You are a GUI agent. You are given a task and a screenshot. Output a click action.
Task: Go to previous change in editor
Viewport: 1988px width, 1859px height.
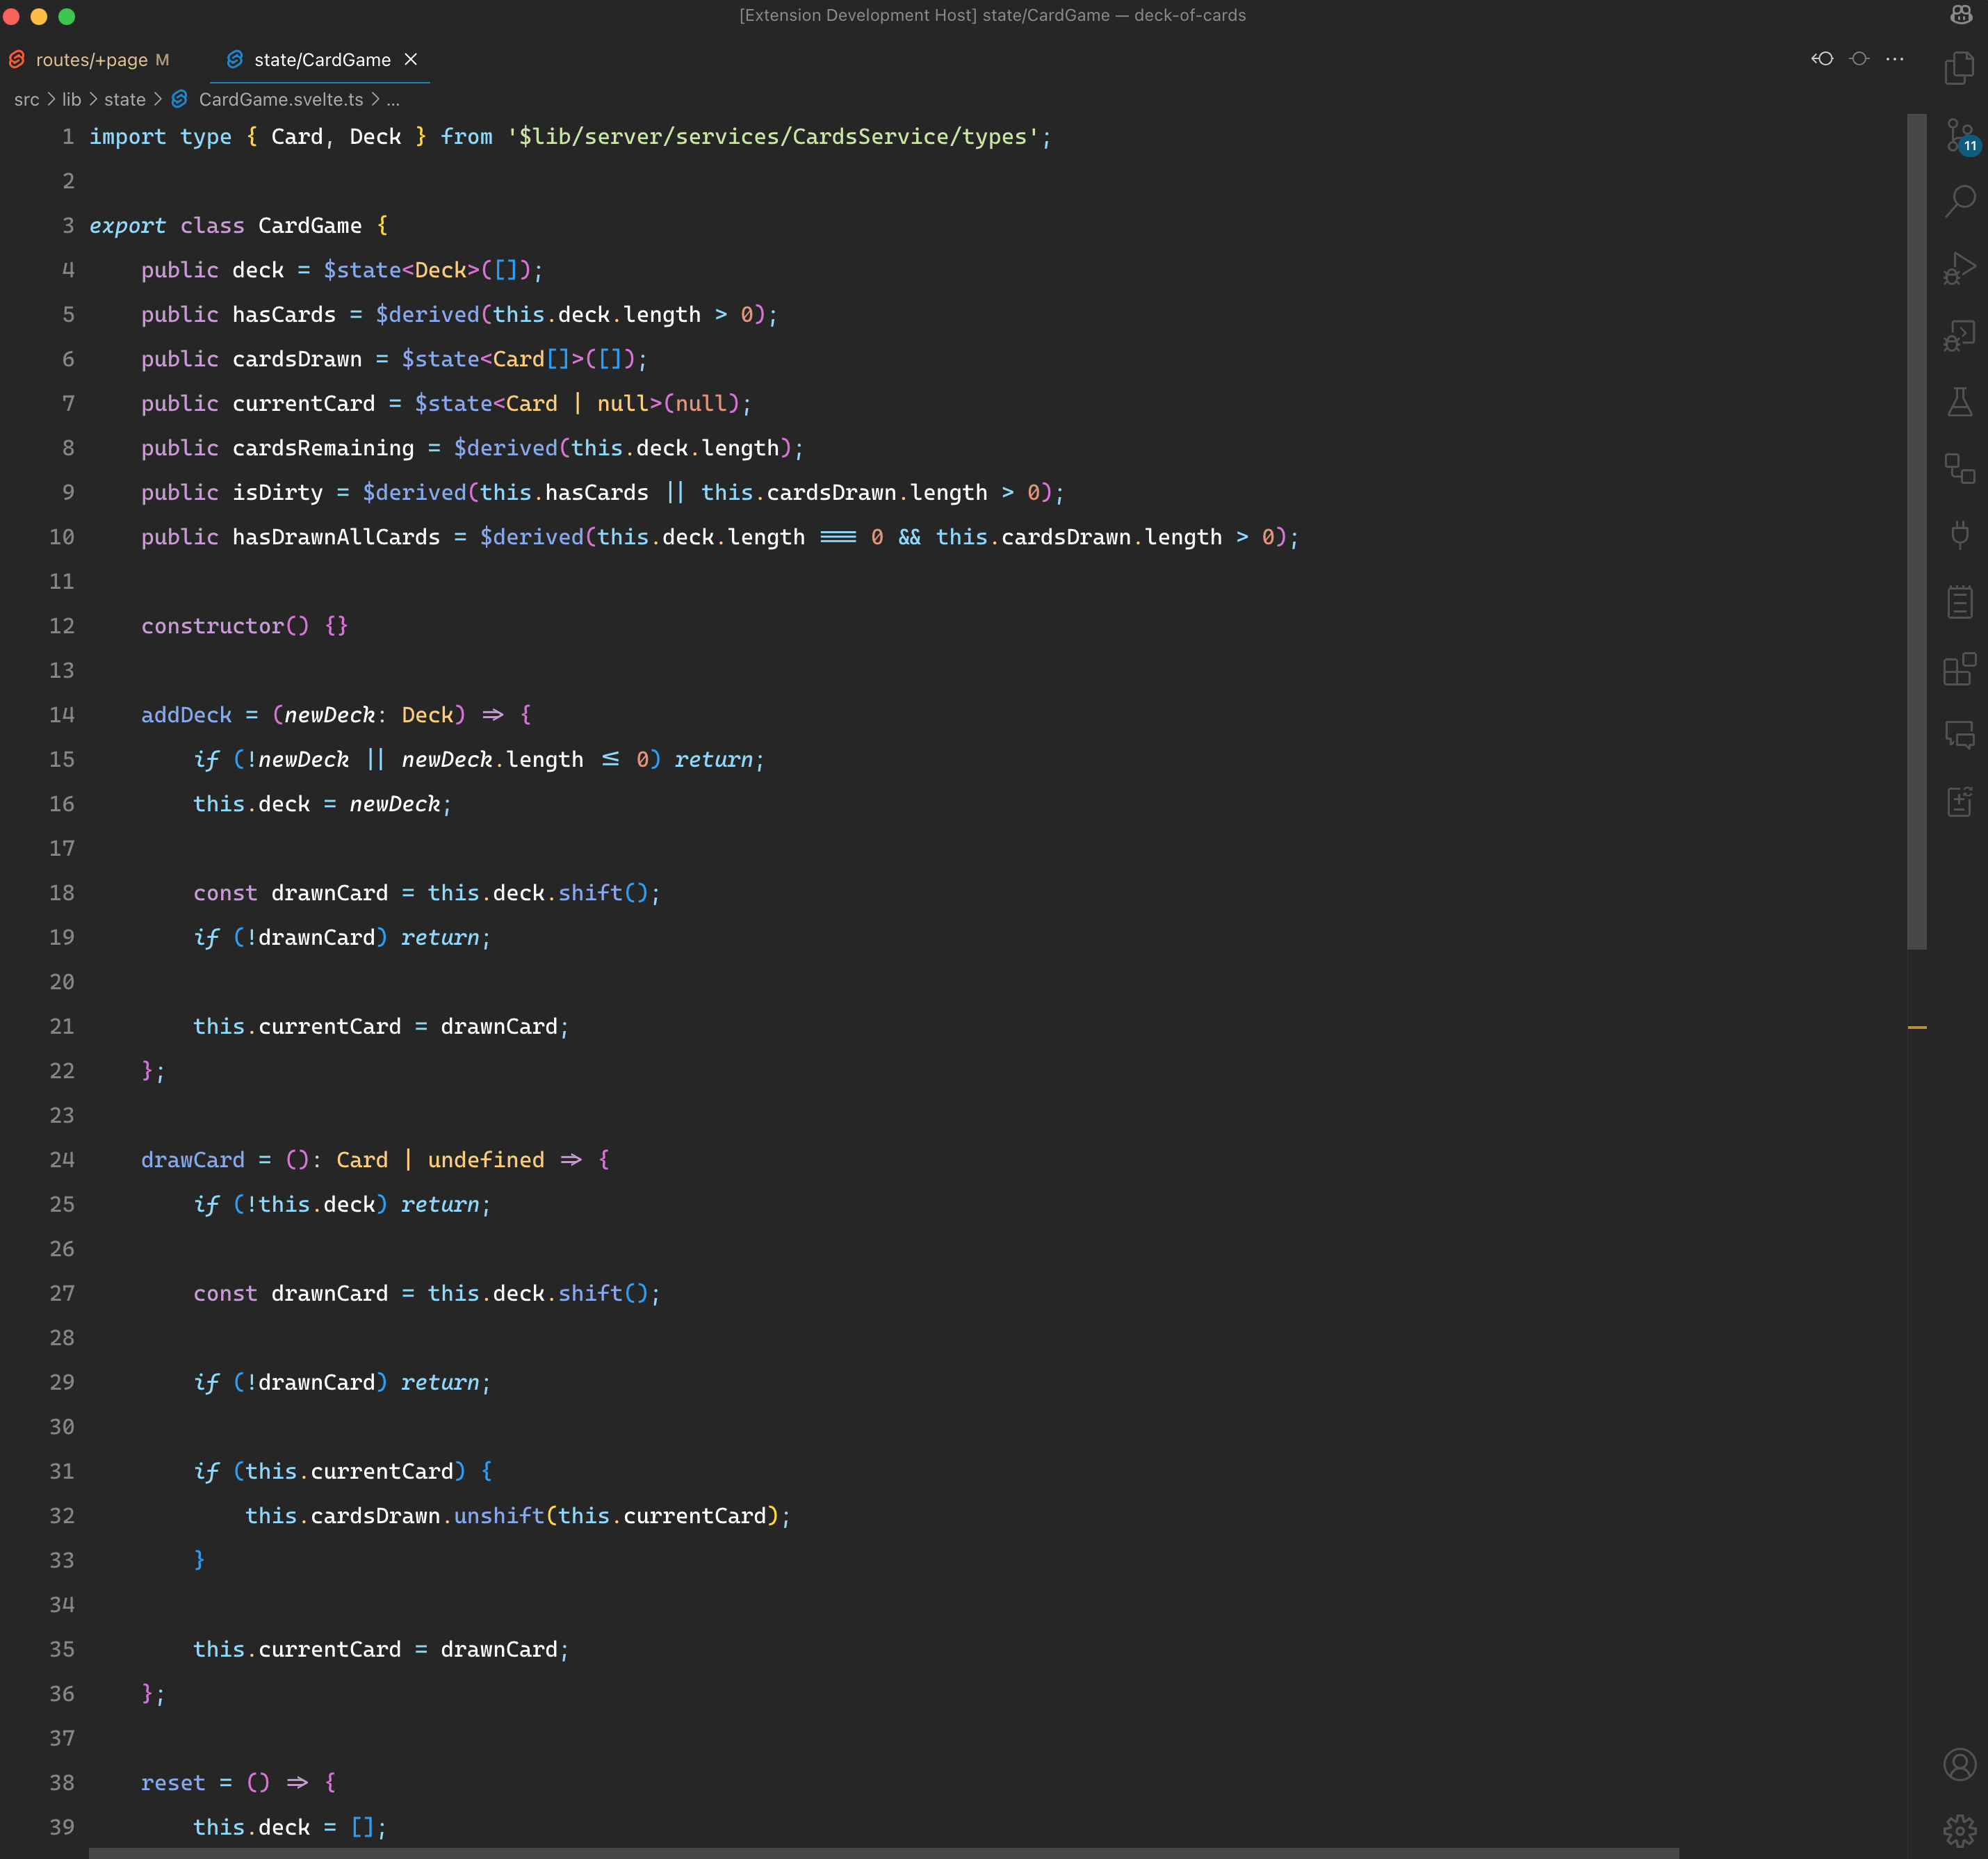[1822, 59]
